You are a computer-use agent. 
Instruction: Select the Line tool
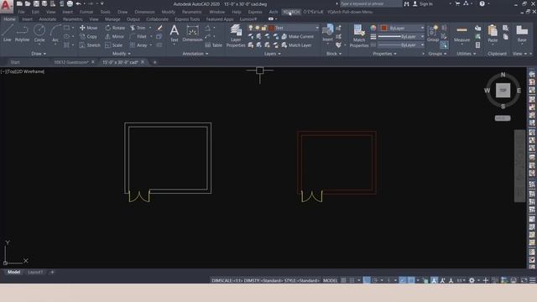pos(8,34)
